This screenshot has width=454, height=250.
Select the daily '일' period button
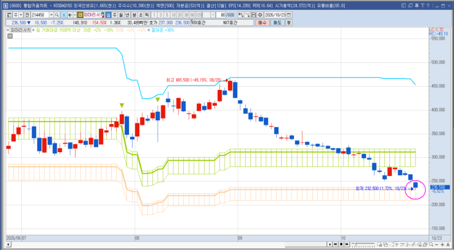[108, 15]
